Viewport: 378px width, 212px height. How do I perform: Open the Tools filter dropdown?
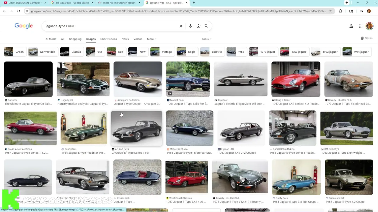206,39
